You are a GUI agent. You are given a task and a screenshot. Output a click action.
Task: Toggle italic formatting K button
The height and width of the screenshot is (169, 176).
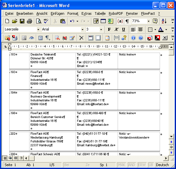pos(116,30)
